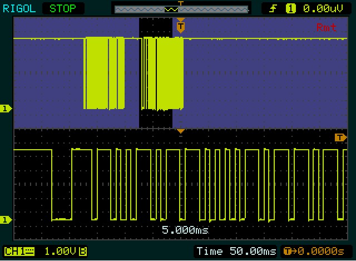Click the orange T trigger level marker at right edge
This screenshot has width=356, height=261.
(x=340, y=137)
